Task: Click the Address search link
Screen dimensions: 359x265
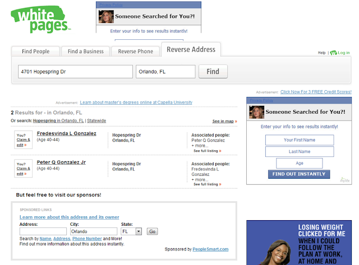Action: pyautogui.click(x=62, y=239)
